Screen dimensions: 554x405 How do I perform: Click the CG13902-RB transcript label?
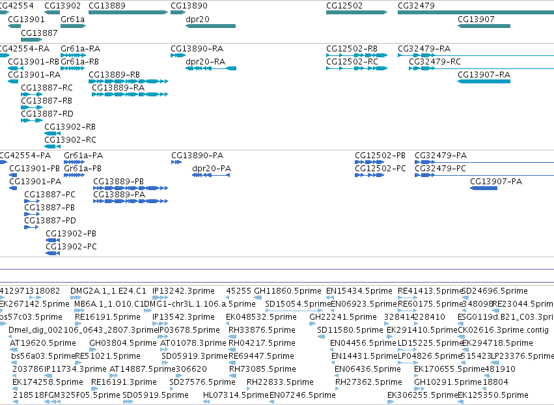(70, 126)
